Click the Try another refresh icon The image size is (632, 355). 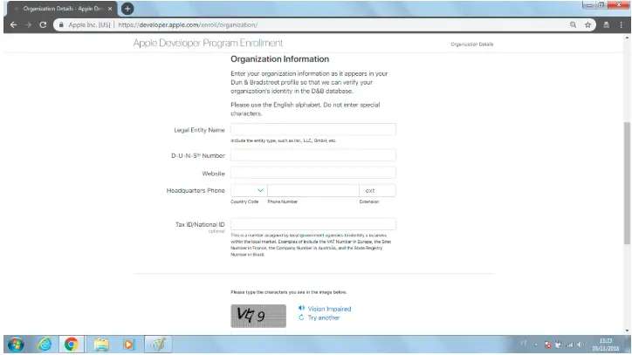point(301,317)
